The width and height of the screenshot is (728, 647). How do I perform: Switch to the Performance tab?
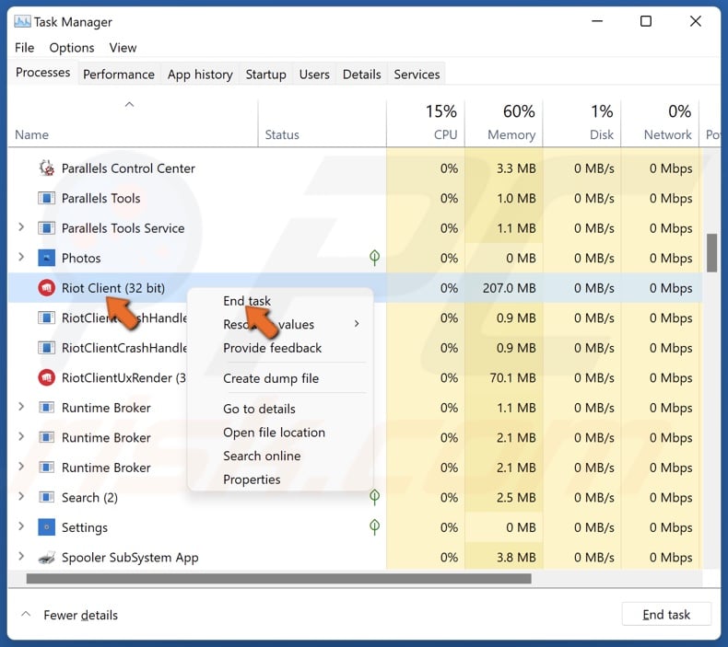[x=118, y=75]
